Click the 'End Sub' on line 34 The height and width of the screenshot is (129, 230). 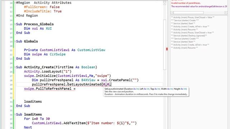23,106
